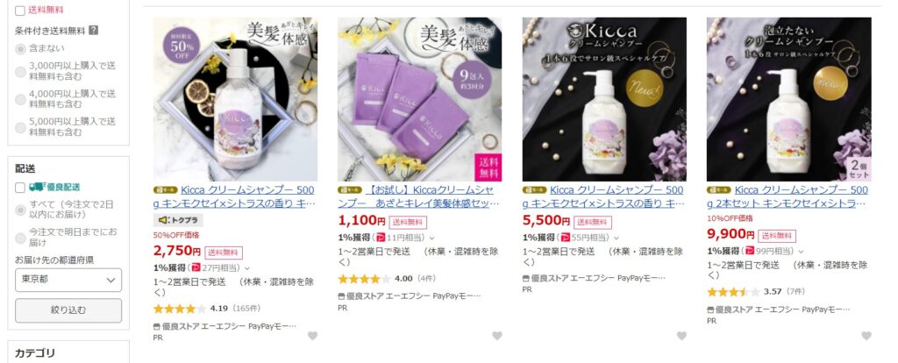Click the 絞り込む filter button
Viewport: 898px width, 363px height.
tap(68, 310)
